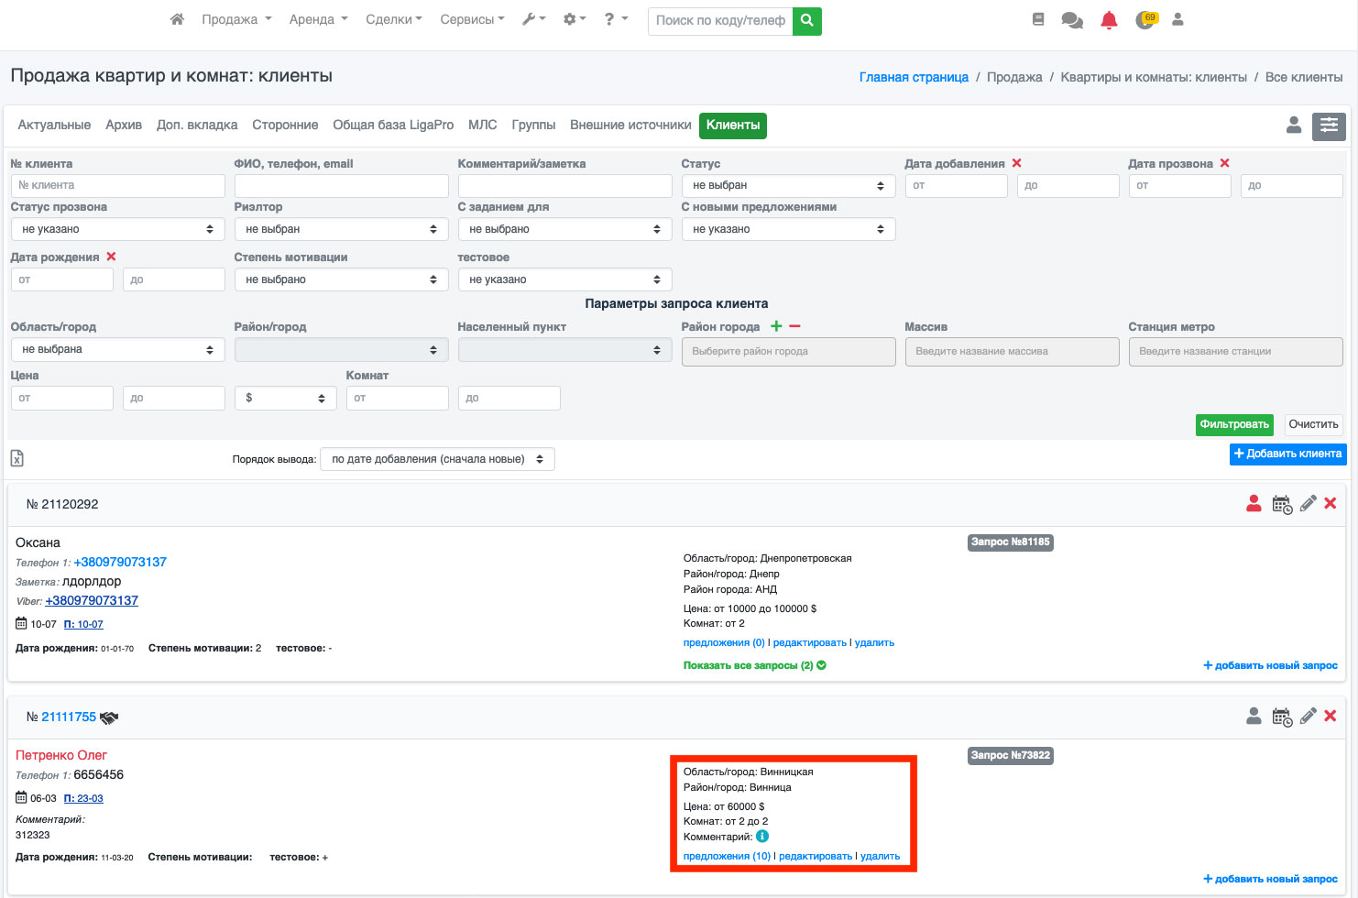
Task: Toggle the filter settings sliders button
Action: pos(1328,126)
